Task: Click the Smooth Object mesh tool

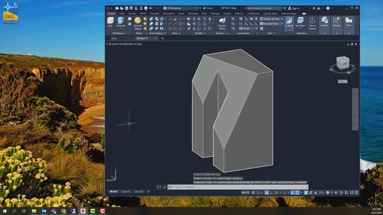Action: click(x=138, y=23)
